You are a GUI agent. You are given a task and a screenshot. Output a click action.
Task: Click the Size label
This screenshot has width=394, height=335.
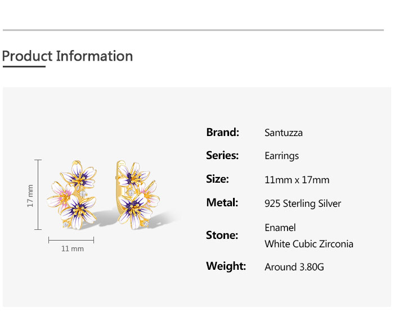tap(217, 179)
